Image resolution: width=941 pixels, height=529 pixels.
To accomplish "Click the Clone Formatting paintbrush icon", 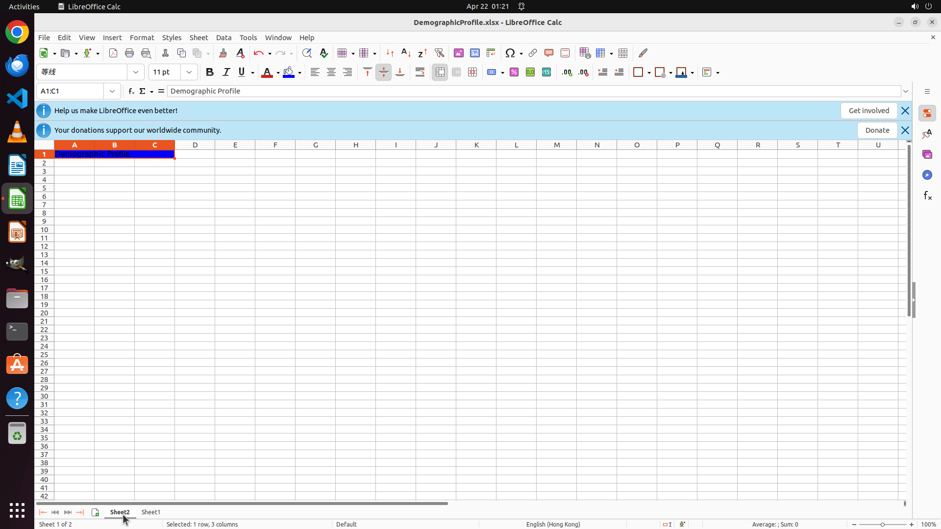I will pos(223,53).
